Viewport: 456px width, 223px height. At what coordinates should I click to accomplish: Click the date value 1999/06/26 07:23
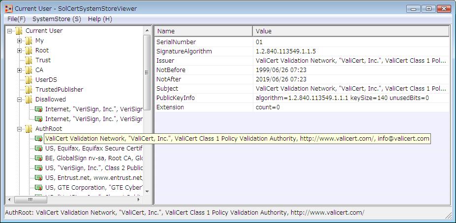tap(281, 70)
